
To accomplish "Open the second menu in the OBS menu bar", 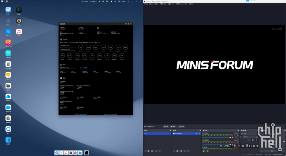I will [151, 4].
